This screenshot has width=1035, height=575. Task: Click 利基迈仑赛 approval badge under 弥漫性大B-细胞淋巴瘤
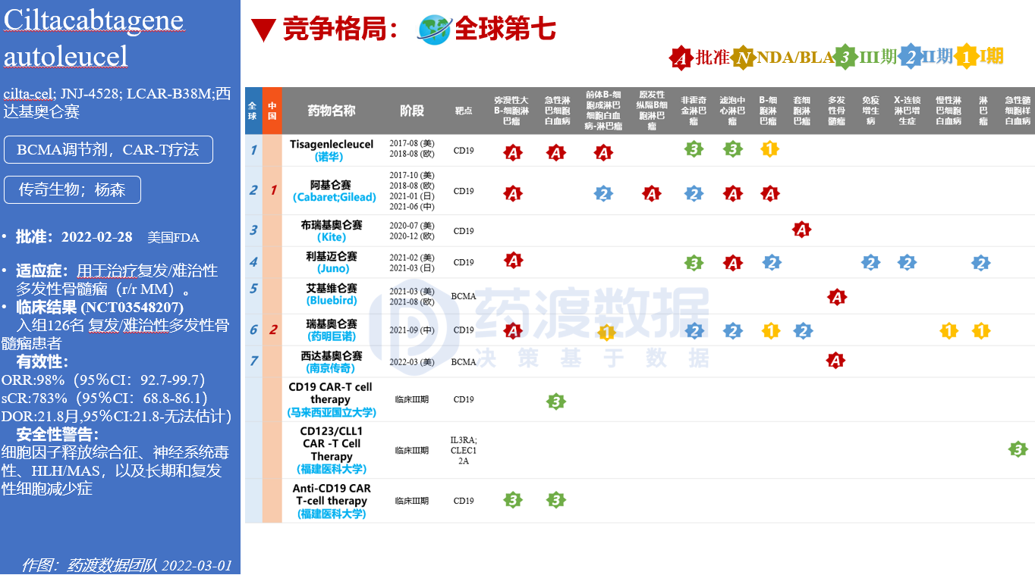pyautogui.click(x=514, y=261)
